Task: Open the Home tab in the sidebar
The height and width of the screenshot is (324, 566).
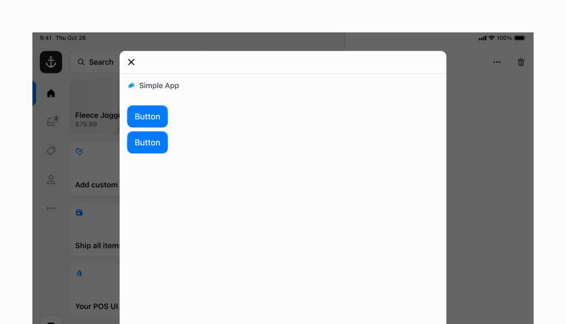Action: [x=50, y=92]
